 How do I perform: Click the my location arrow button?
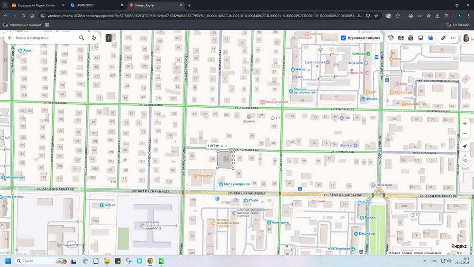tap(465, 147)
